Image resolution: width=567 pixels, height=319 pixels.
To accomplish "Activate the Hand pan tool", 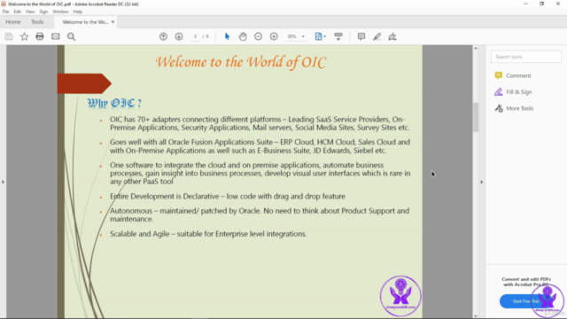I will pyautogui.click(x=243, y=36).
